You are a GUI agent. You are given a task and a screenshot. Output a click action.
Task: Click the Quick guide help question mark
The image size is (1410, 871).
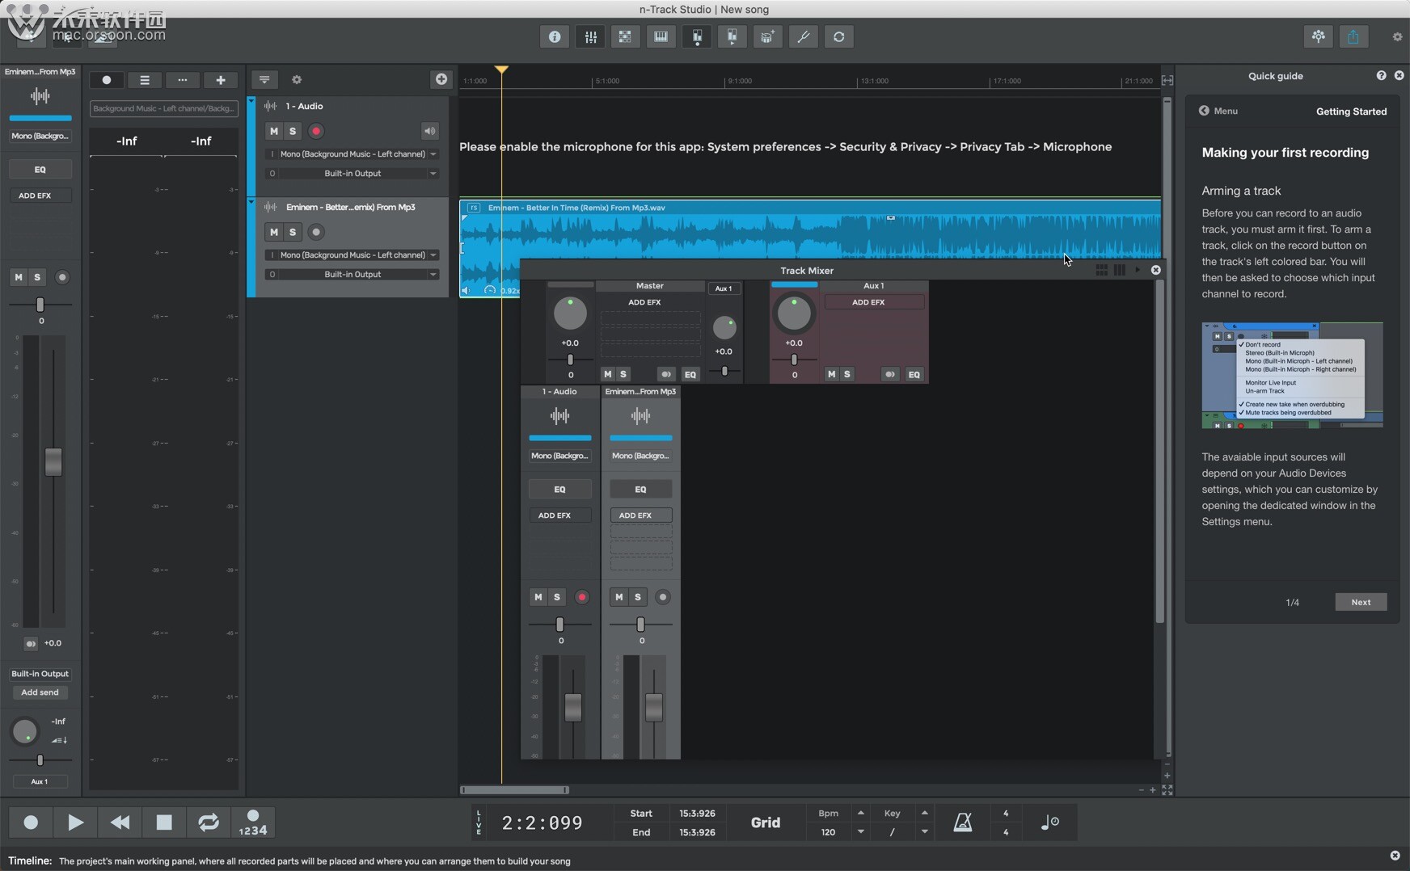tap(1381, 75)
